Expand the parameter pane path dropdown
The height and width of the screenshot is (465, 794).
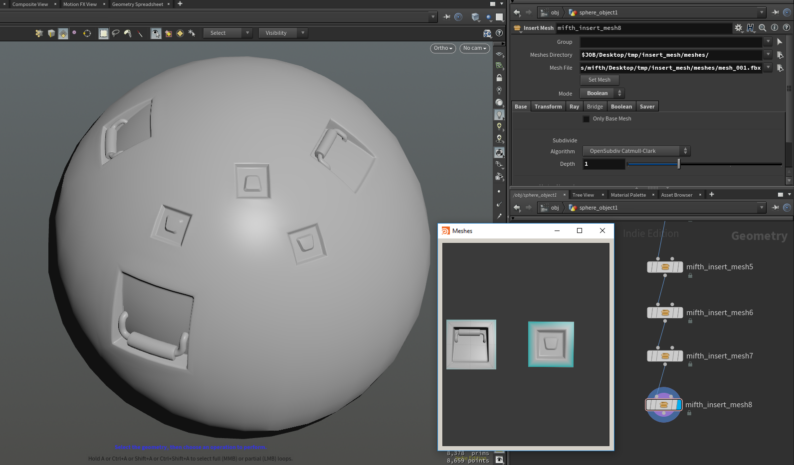pos(762,12)
